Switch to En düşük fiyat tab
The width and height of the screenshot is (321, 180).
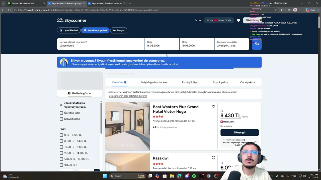click(190, 82)
